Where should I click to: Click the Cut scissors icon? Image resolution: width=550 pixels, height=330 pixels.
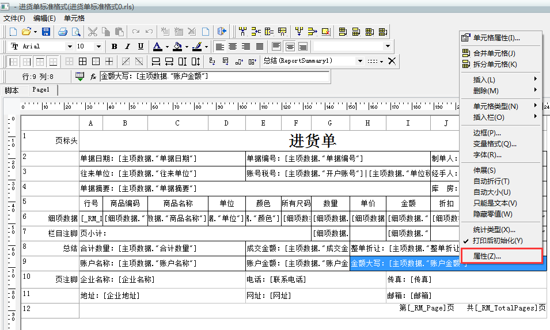pos(93,31)
